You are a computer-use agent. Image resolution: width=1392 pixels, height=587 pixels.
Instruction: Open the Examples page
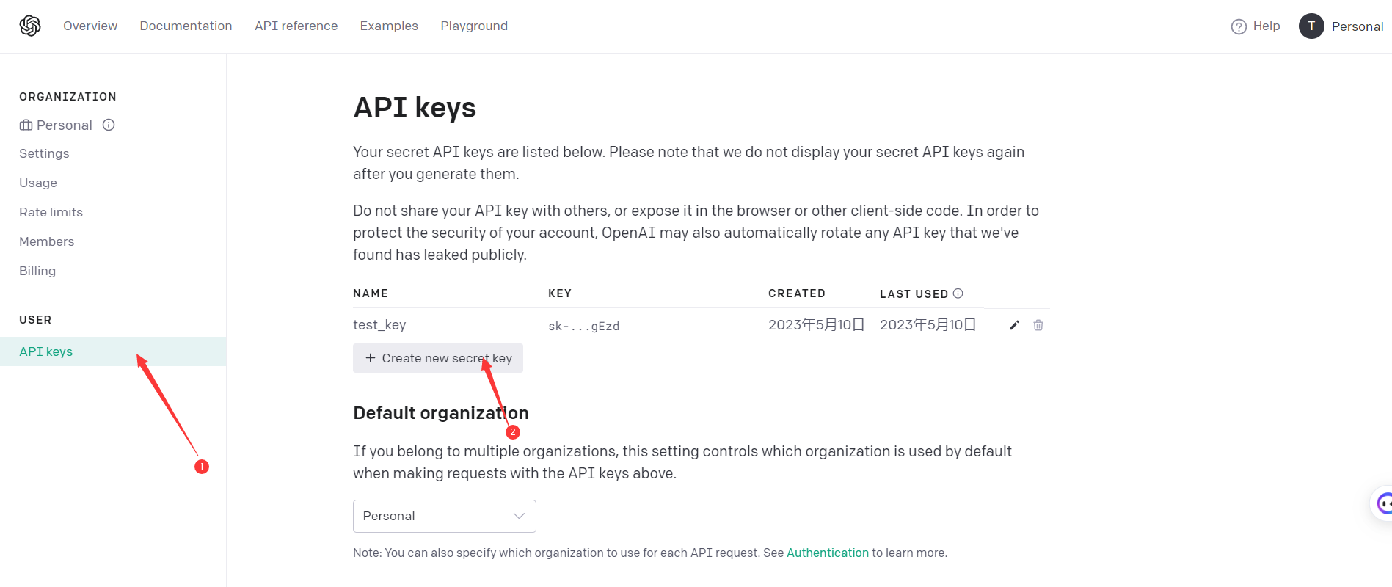[x=389, y=26]
